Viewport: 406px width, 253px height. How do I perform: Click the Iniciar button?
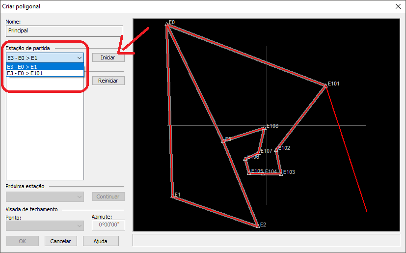coord(108,57)
